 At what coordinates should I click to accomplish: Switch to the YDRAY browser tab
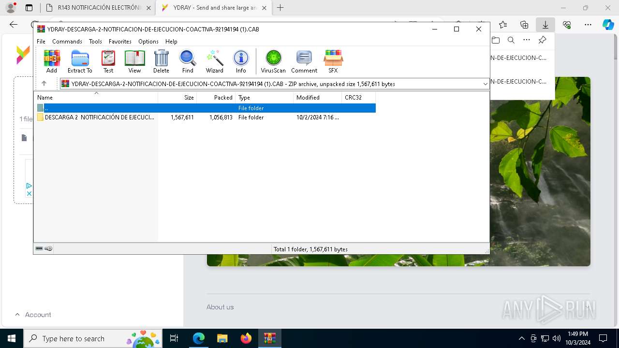click(x=214, y=8)
